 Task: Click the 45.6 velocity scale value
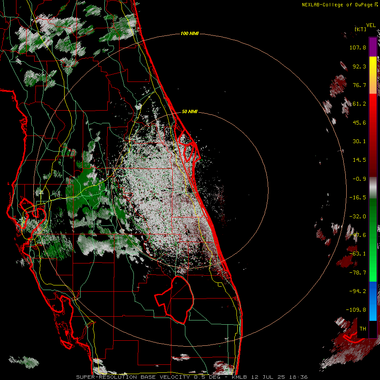(x=359, y=122)
